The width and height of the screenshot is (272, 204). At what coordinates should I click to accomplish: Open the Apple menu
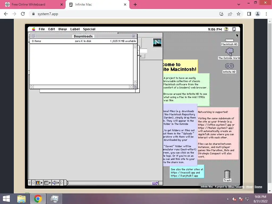34,29
